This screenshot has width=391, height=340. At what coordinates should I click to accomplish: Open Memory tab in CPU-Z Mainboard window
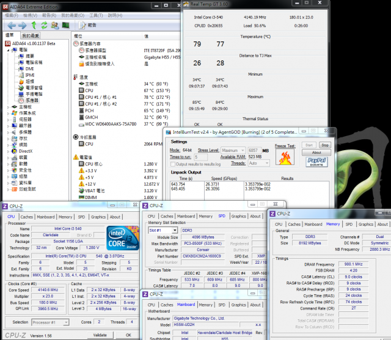pyautogui.click(x=206, y=305)
